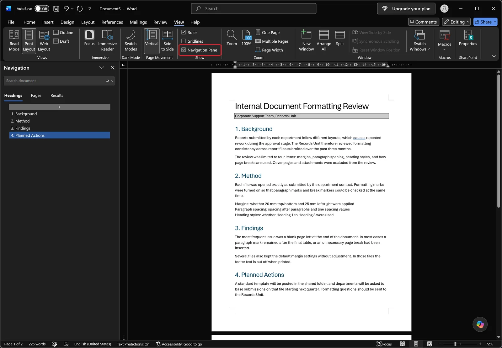Switch to Read Mode view
Screen dimensions: 502x348
coord(14,41)
